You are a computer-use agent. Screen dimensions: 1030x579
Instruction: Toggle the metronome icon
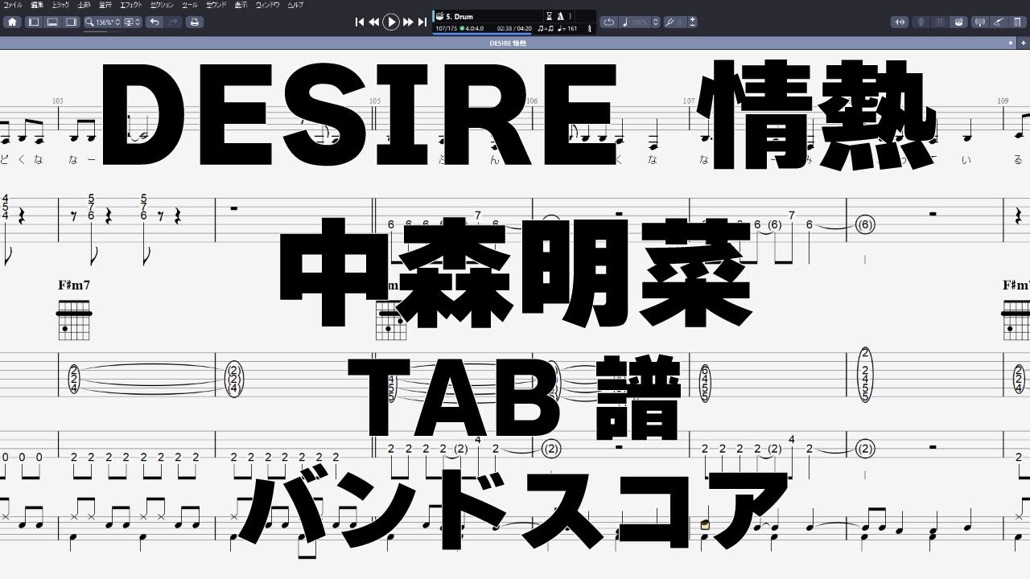pyautogui.click(x=560, y=16)
